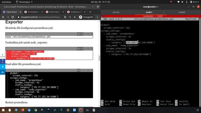Screen dimensions: 201x113
Task: Click the 'Where Is' shortcut in nano footer
Action: tap(145, 101)
